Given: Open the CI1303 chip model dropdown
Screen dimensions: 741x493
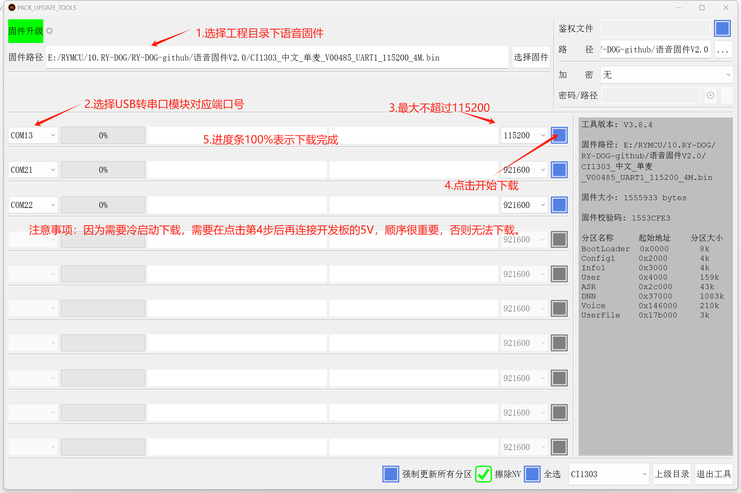Looking at the screenshot, I should point(608,474).
